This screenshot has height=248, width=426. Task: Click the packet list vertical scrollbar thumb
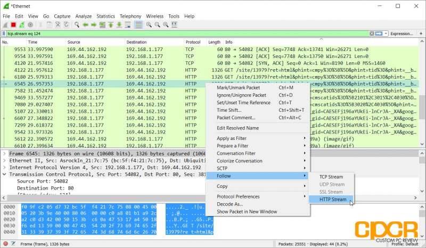(422, 107)
